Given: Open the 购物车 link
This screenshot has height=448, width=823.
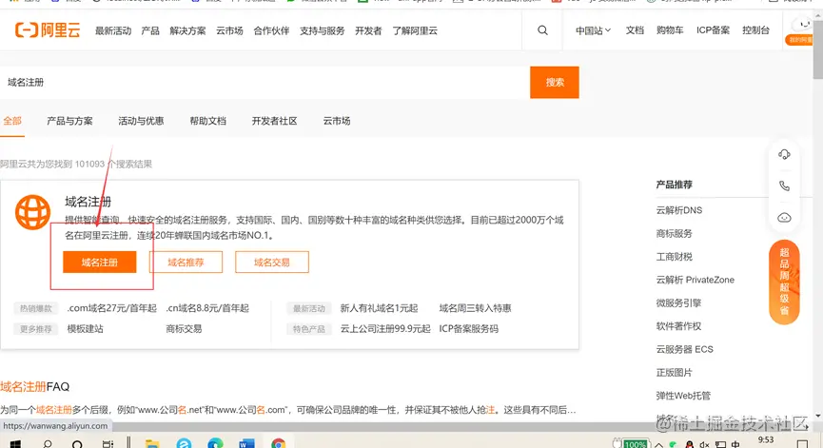Looking at the screenshot, I should tap(670, 30).
